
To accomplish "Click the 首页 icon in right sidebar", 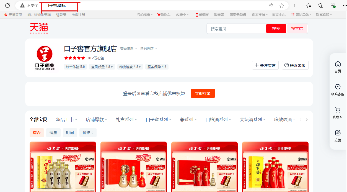I will click(x=338, y=67).
